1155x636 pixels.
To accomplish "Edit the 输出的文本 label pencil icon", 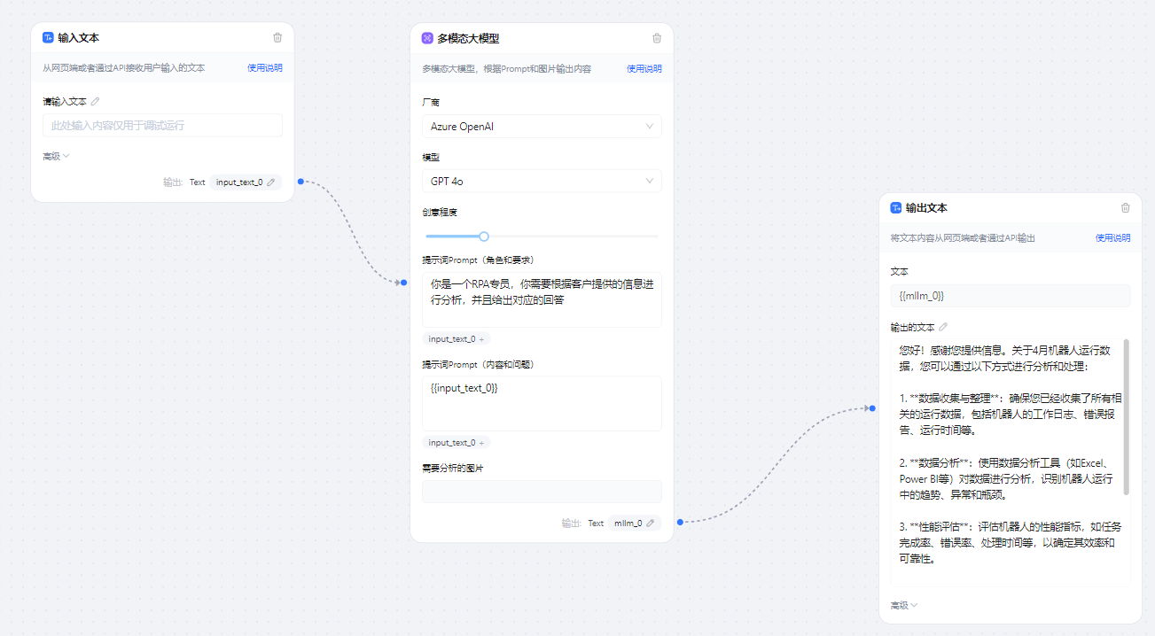I will pyautogui.click(x=943, y=327).
